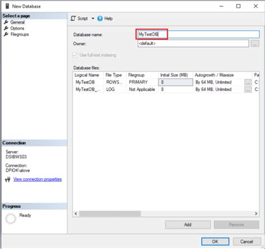Click the Remove button
The width and height of the screenshot is (265, 249).
[236, 224]
